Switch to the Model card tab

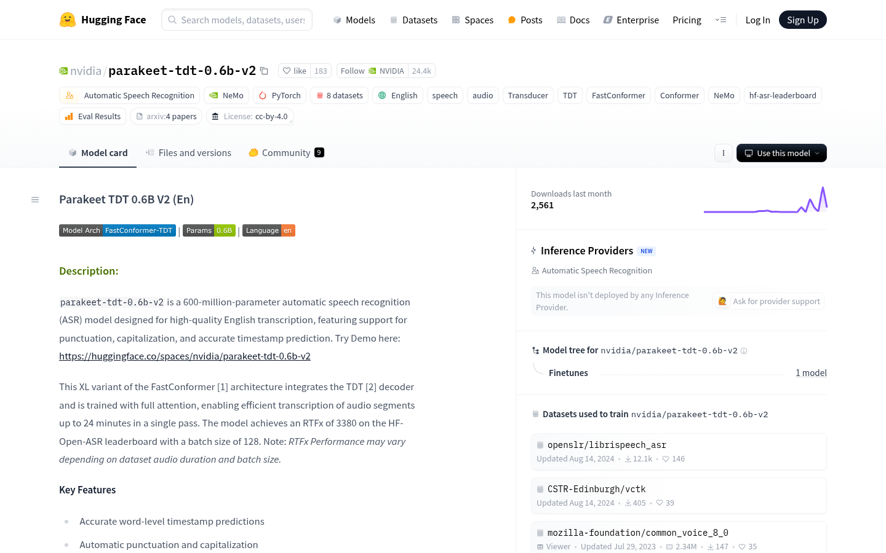click(98, 153)
